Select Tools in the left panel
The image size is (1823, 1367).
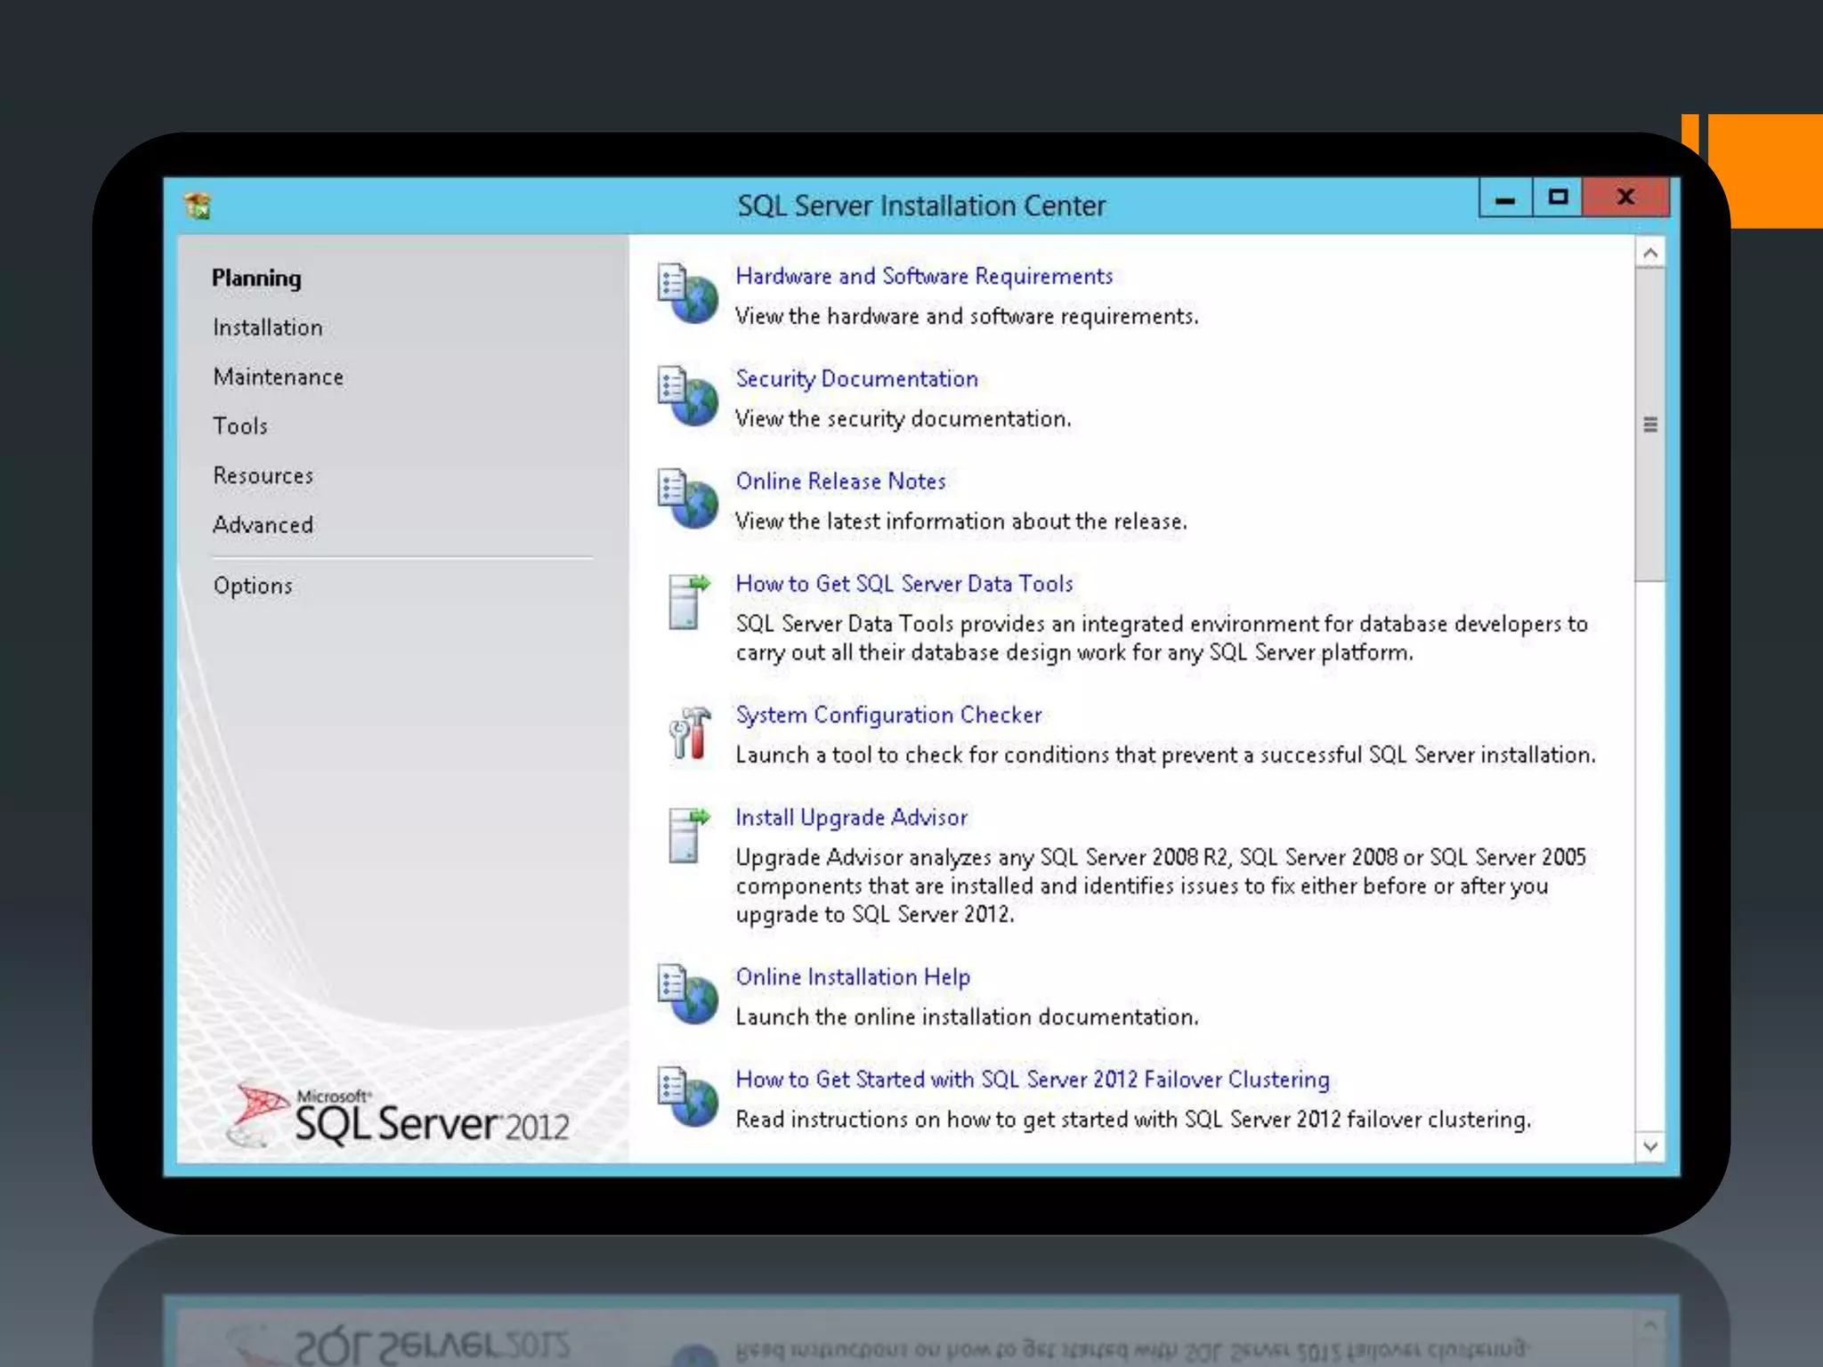click(239, 426)
